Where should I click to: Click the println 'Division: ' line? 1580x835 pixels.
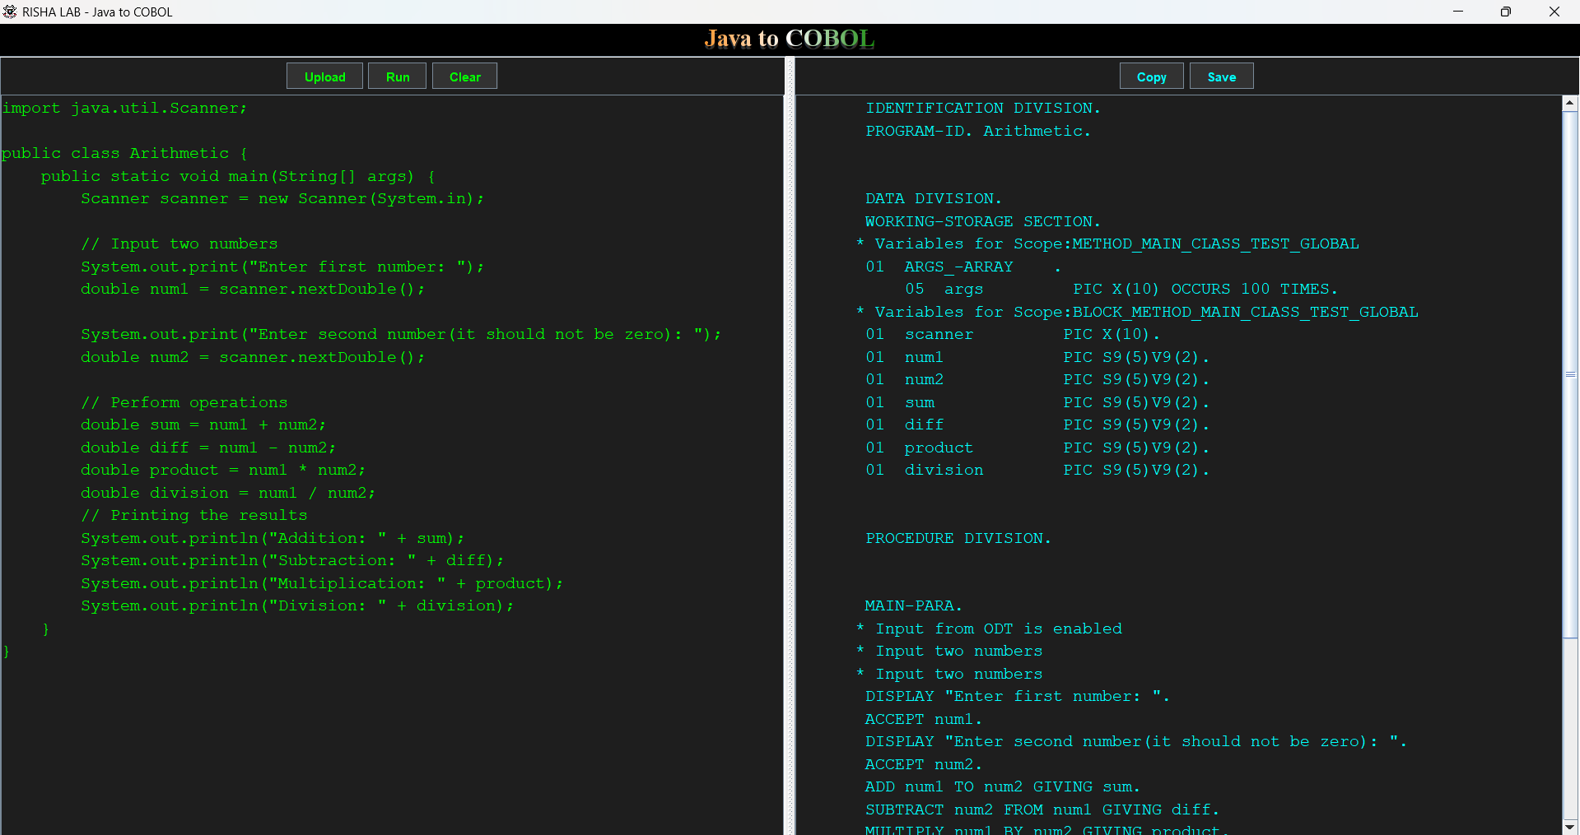point(297,605)
